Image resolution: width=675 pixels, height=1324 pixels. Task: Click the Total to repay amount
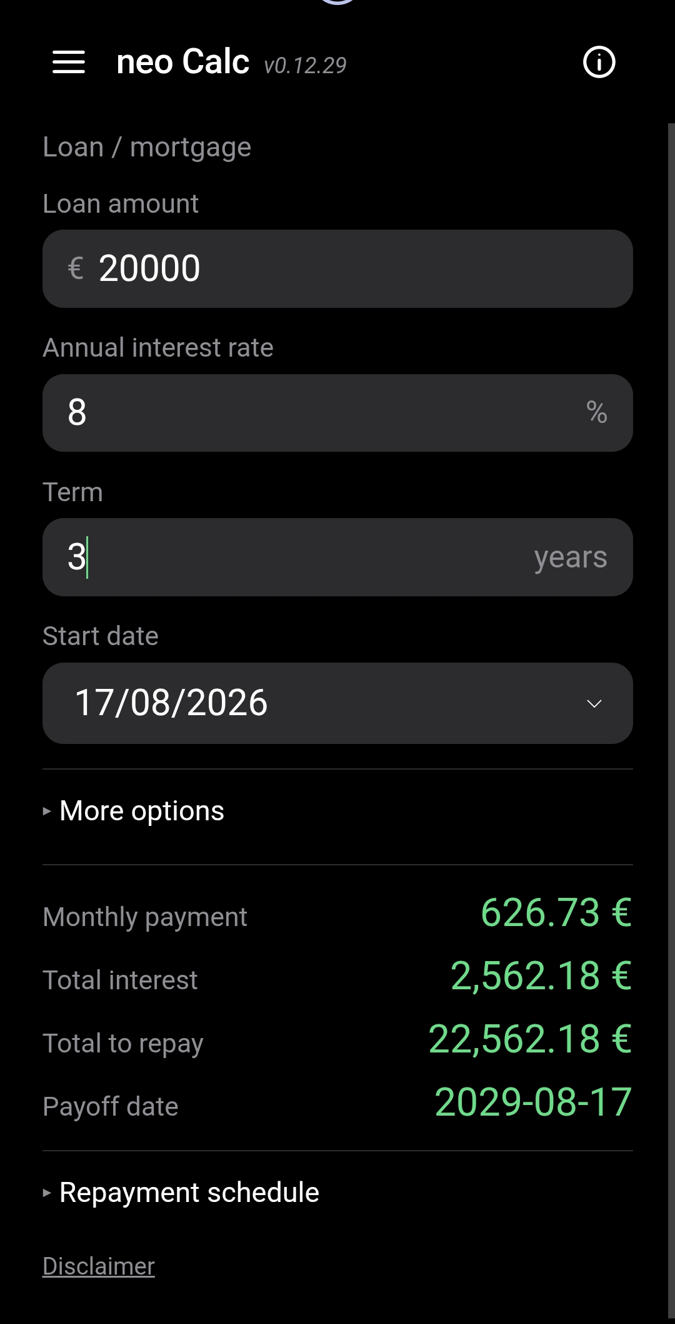(x=530, y=1039)
